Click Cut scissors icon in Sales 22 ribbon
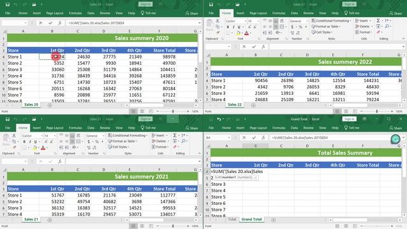The image size is (407, 229). click(x=217, y=21)
